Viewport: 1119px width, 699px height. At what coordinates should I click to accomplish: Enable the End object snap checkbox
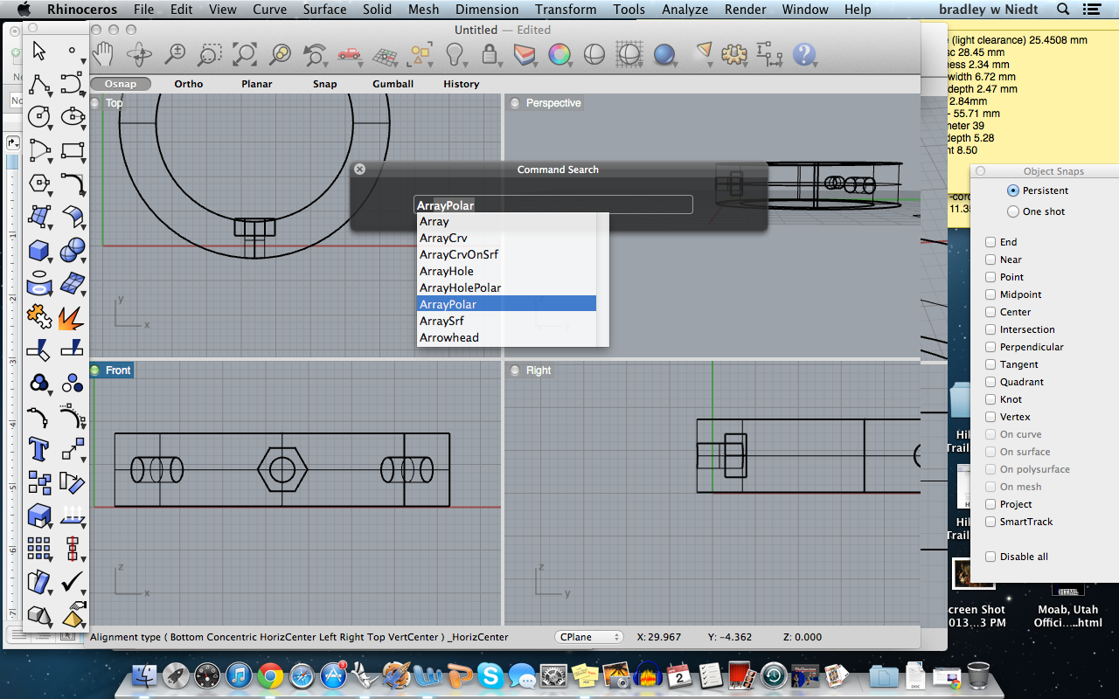[990, 242]
